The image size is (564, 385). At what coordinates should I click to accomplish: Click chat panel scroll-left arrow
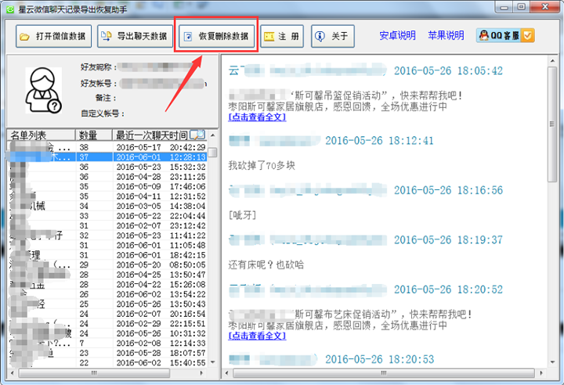click(x=227, y=373)
